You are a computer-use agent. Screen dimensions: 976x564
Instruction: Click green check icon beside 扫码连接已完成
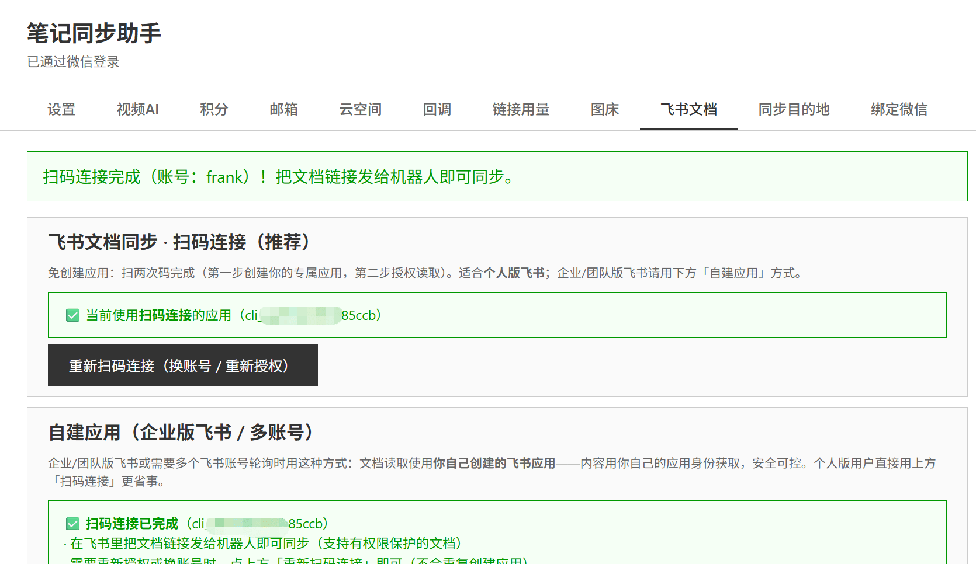click(x=73, y=524)
